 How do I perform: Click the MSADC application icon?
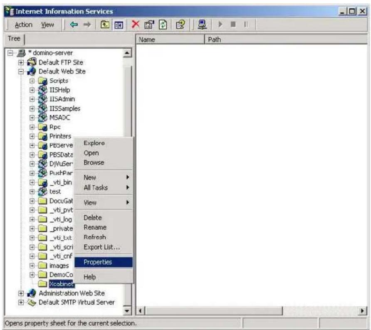pos(42,118)
